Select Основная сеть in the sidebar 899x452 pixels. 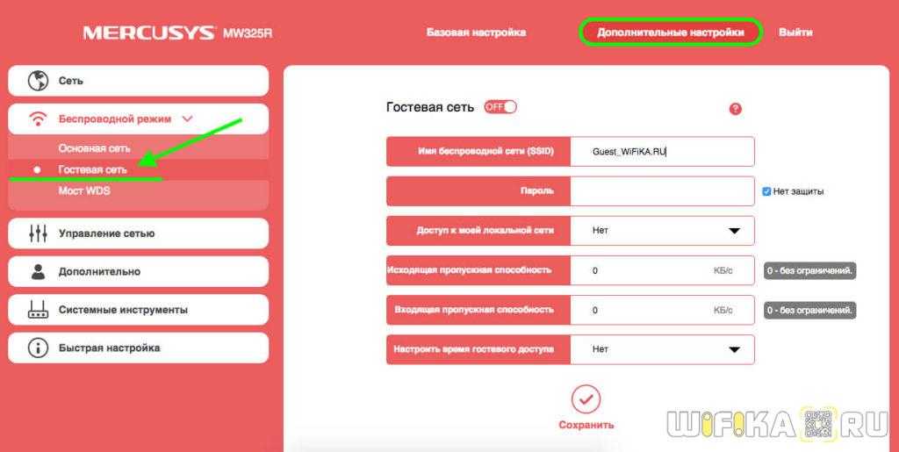point(94,148)
